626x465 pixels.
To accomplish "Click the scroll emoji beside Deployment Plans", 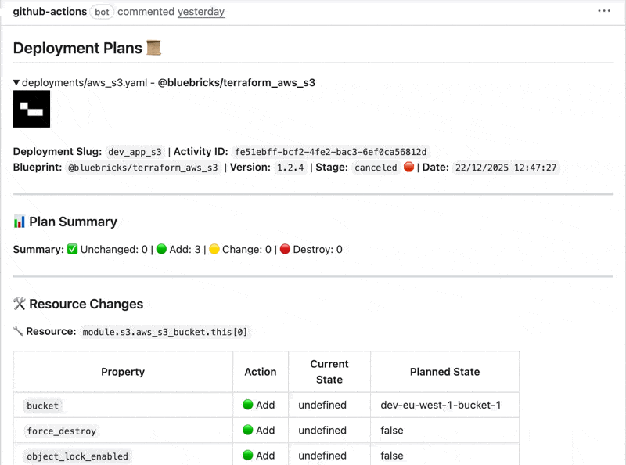I will click(x=154, y=48).
